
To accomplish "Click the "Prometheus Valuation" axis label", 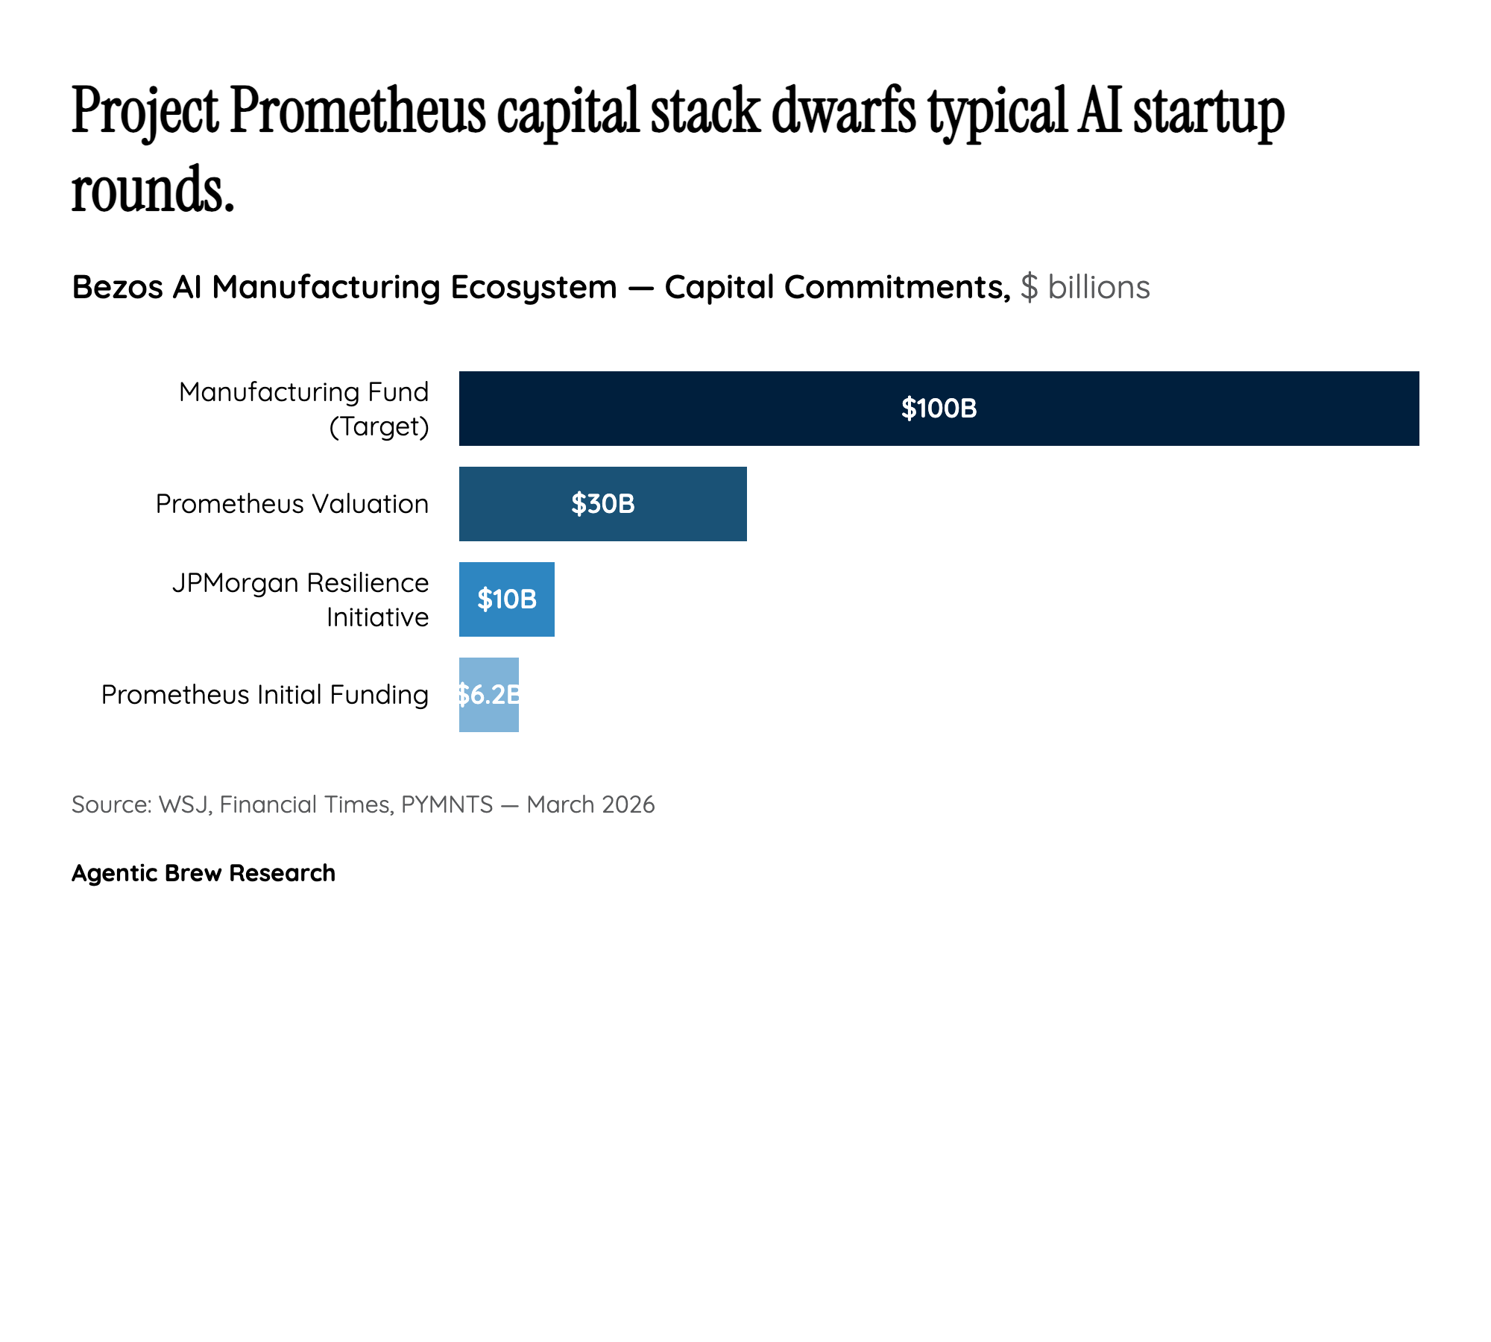I will click(292, 504).
